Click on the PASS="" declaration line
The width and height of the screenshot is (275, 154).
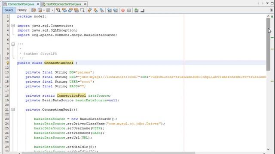pos(55,86)
